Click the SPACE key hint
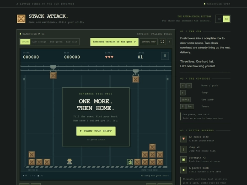The image size is (247, 185). pos(185,100)
